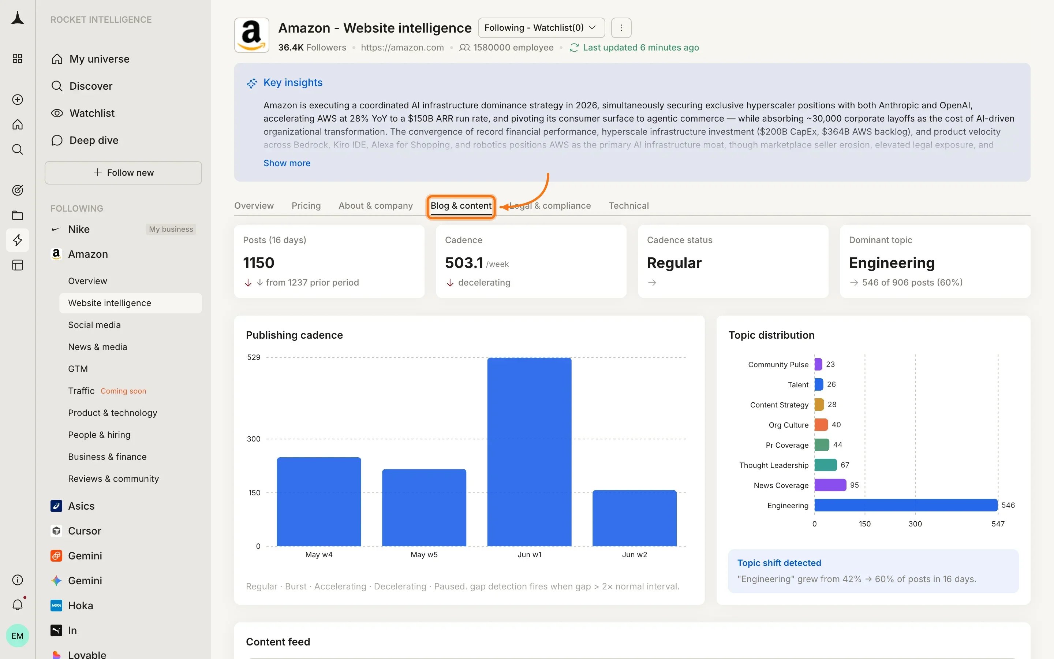Click the Jun w1 bar in Publishing cadence
Image resolution: width=1054 pixels, height=659 pixels.
tap(529, 452)
